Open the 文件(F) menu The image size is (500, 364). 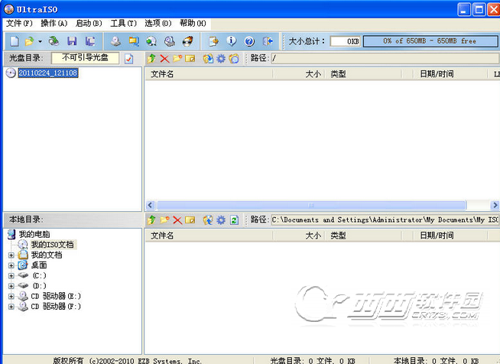click(19, 23)
